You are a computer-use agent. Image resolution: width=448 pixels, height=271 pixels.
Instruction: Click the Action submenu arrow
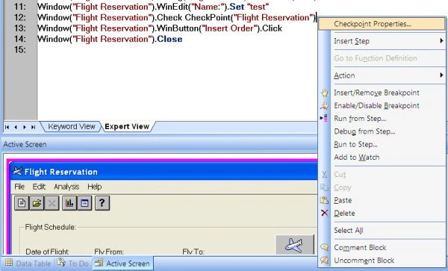pyautogui.click(x=441, y=75)
